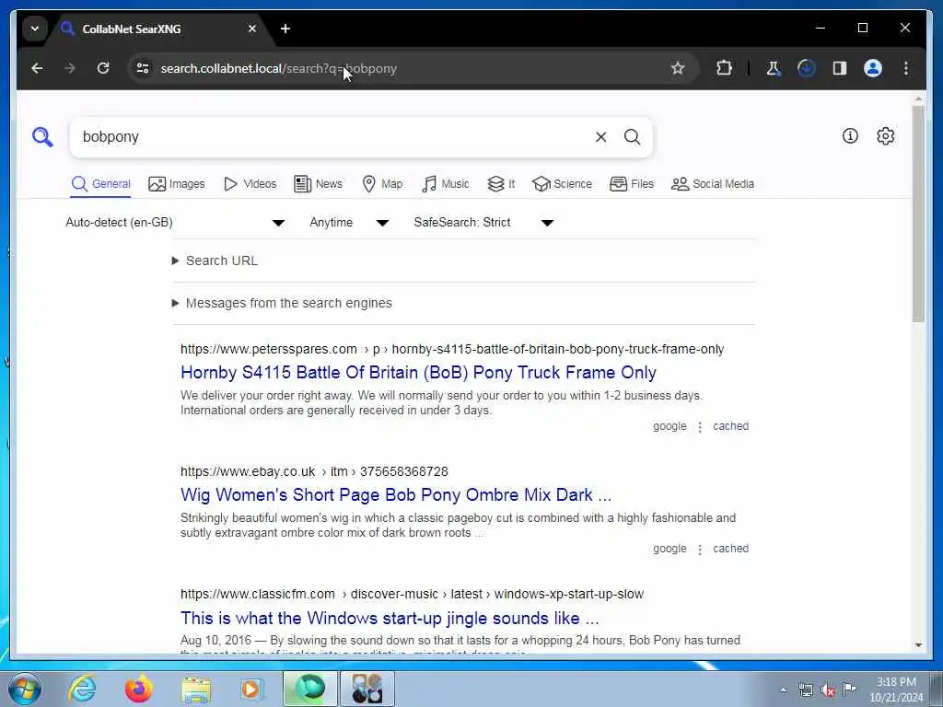This screenshot has height=707, width=943.
Task: Open Windows Explorer from taskbar
Action: 196,689
